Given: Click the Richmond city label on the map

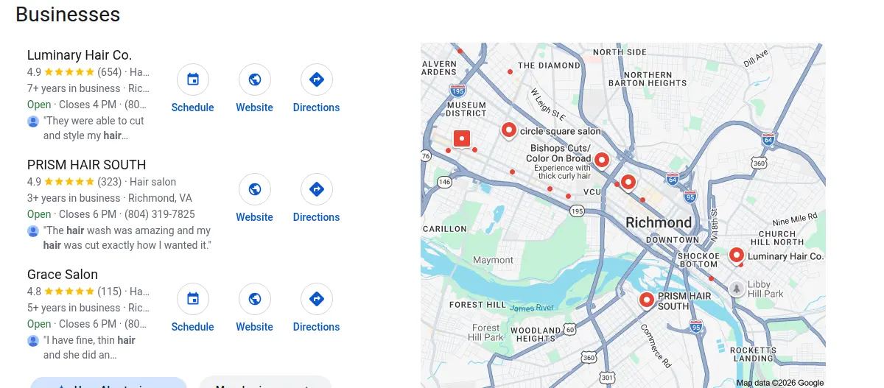Looking at the screenshot, I should [x=659, y=222].
